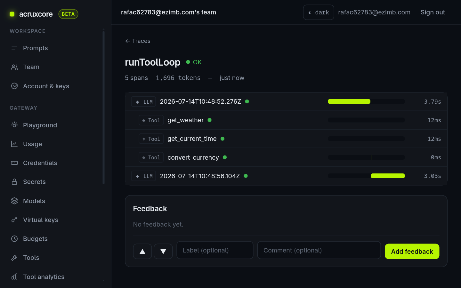Click the Virtual keys key icon
This screenshot has width=461, height=288.
pos(14,220)
